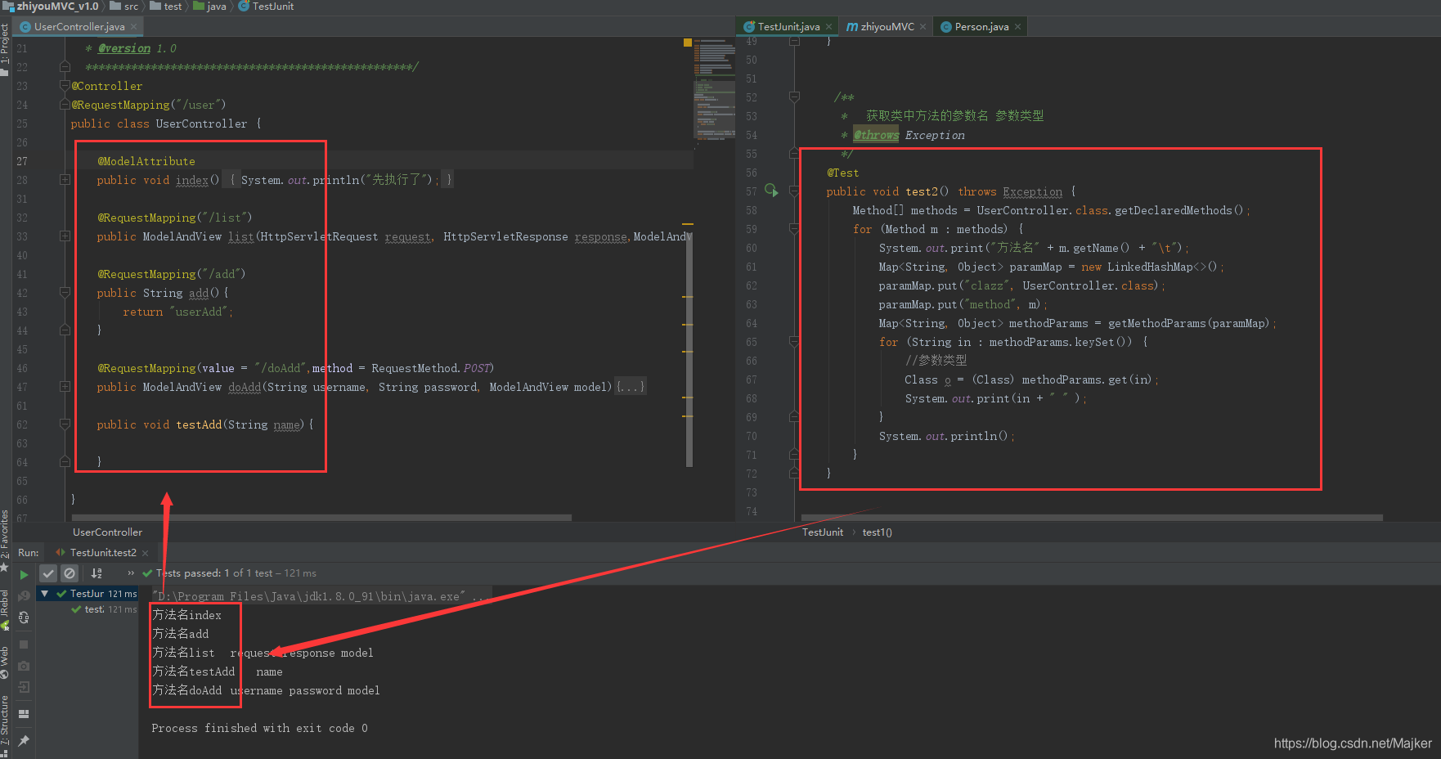Click TestJunit breadcrumb below right editor
Viewport: 1441px width, 759px height.
tap(822, 532)
